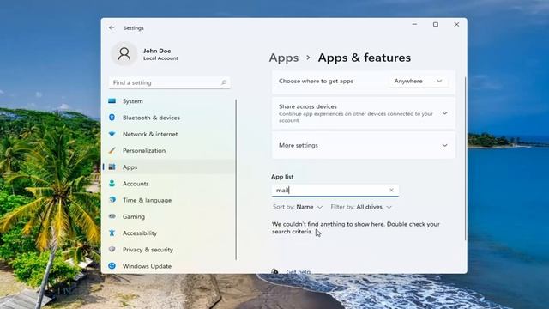549x309 pixels.
Task: Click John Doe account name
Action: click(x=157, y=51)
